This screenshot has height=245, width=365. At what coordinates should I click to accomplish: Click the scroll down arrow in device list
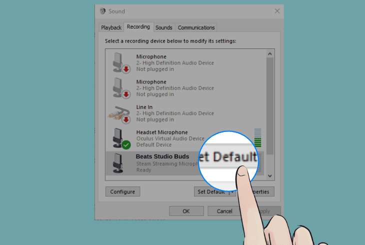[270, 176]
